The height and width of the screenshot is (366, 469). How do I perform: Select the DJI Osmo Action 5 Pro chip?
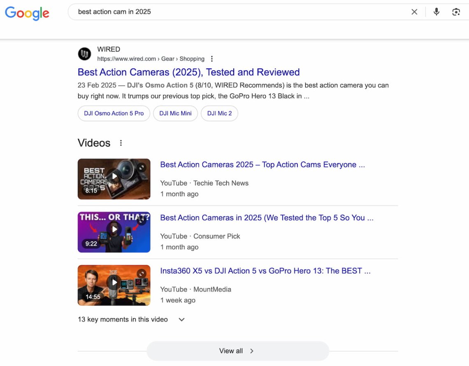114,113
